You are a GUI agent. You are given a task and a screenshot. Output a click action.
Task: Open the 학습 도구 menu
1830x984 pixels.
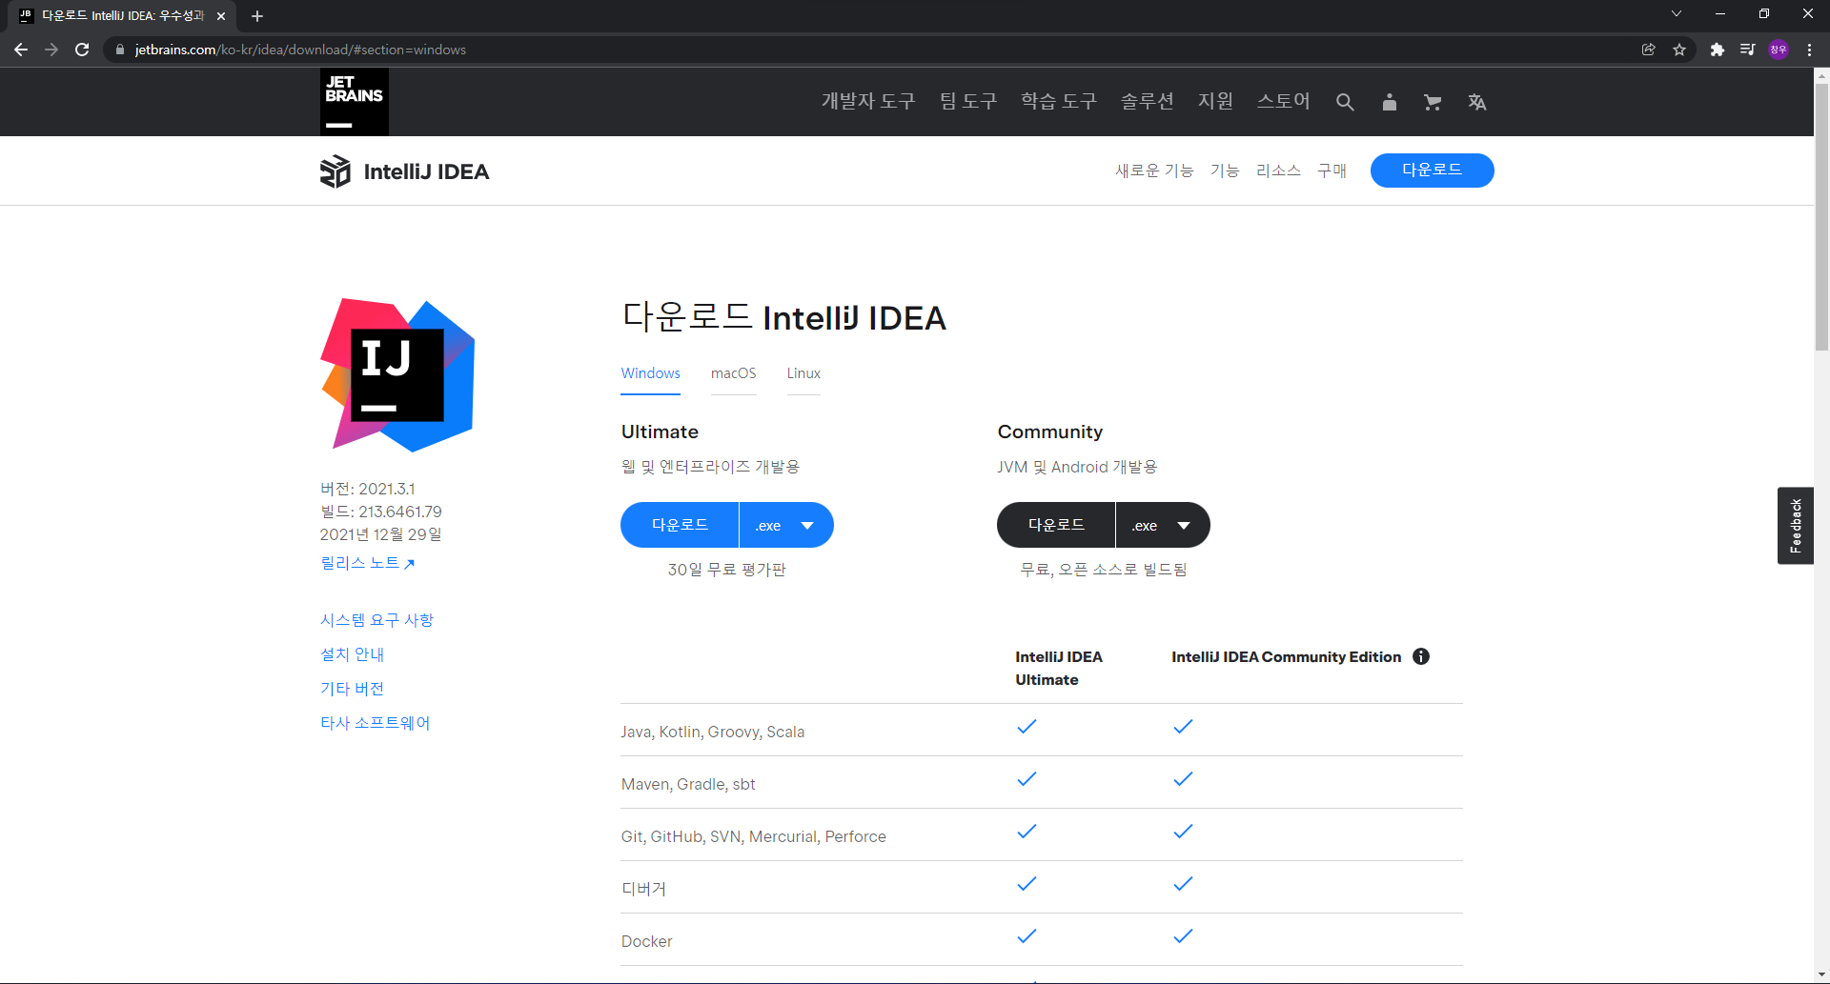1059,101
